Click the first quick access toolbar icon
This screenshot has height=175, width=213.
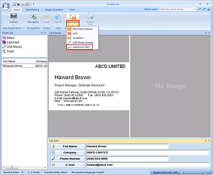click(x=14, y=4)
